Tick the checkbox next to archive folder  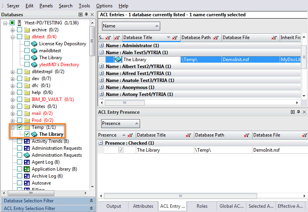coord(19,30)
